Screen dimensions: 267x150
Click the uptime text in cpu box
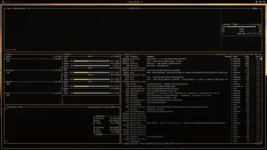(x=11, y=50)
